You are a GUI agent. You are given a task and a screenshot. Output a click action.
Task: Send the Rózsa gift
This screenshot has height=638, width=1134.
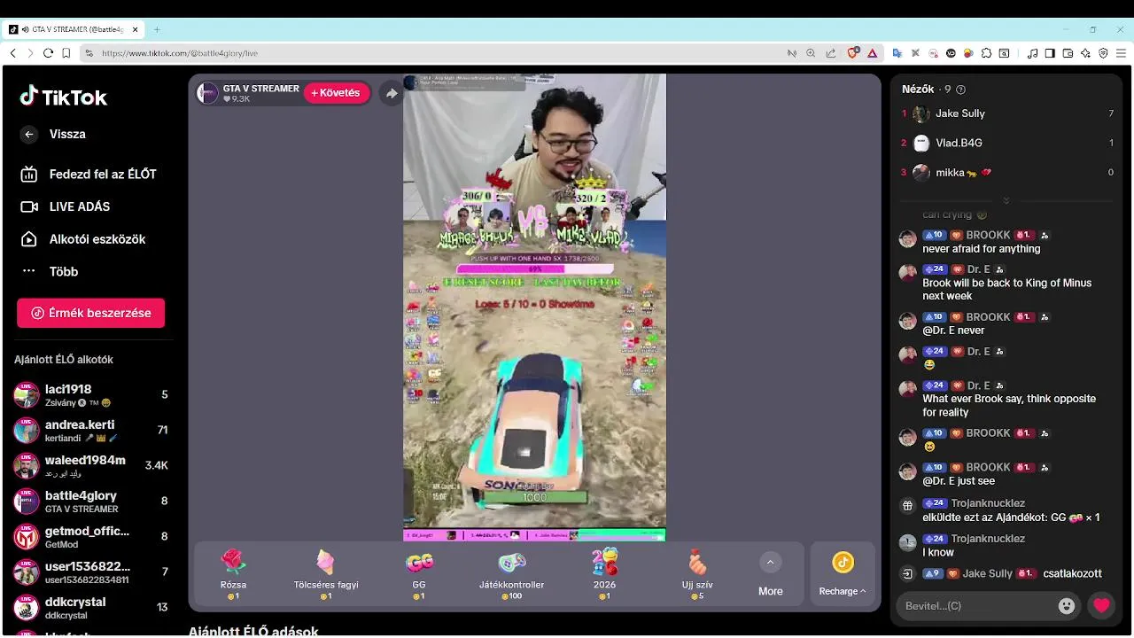[x=233, y=573]
